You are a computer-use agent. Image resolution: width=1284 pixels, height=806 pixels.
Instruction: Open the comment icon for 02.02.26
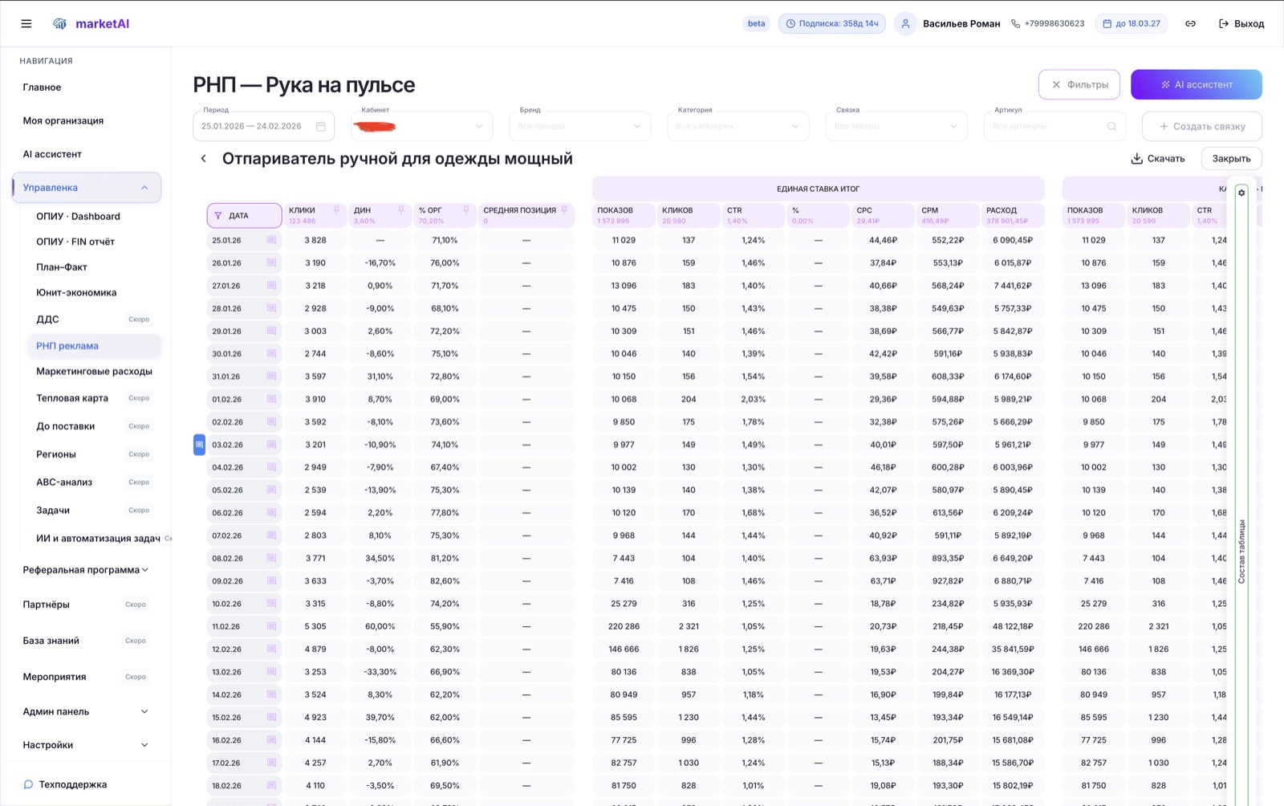click(272, 421)
